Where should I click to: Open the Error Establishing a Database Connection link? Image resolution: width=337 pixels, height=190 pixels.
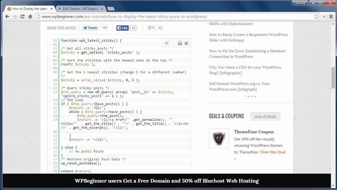point(247,54)
